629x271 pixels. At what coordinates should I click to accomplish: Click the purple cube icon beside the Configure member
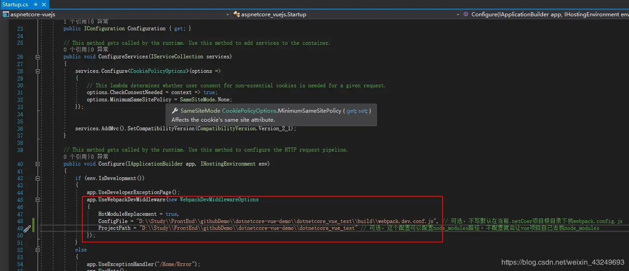[x=466, y=14]
